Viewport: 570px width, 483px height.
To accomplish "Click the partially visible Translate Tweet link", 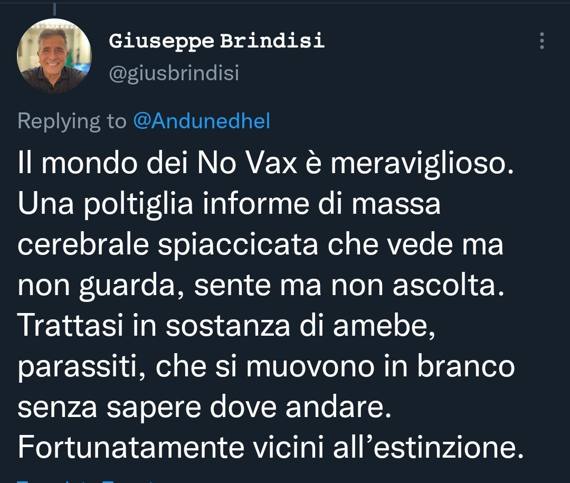I will pos(87,481).
